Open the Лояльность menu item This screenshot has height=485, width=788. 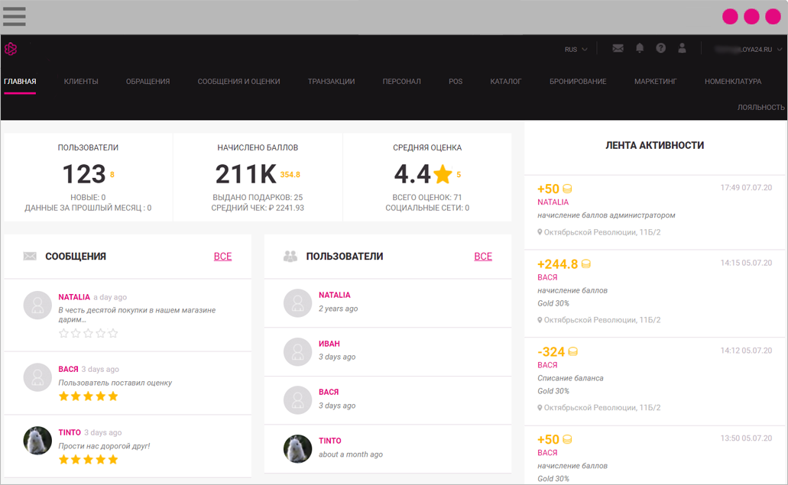tap(760, 108)
